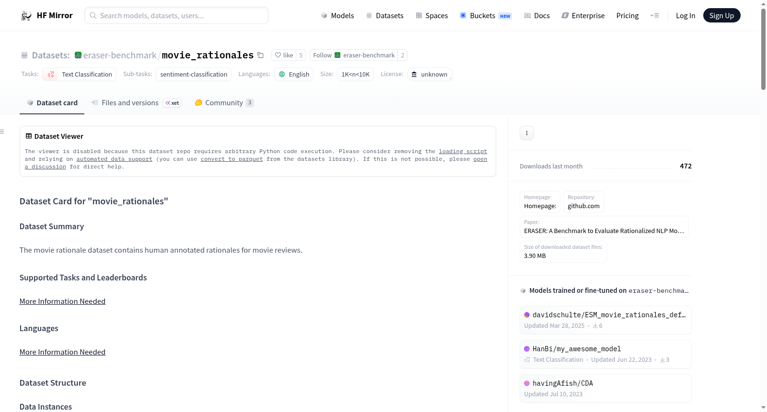Screen dimensions: 767x412
Task: Select the sentiment-classification sub-task tag
Action: [x=194, y=74]
